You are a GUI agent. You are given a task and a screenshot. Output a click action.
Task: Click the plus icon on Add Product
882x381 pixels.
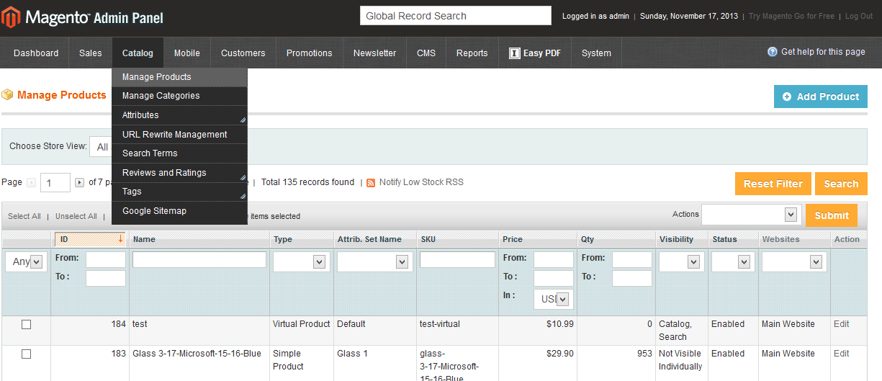(x=787, y=97)
